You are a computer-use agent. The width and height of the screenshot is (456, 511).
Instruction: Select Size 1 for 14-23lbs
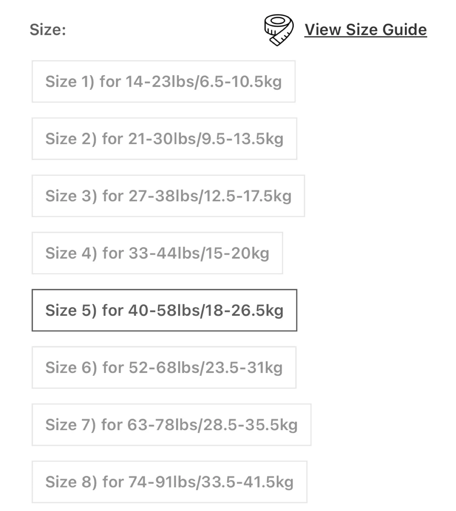coord(164,82)
